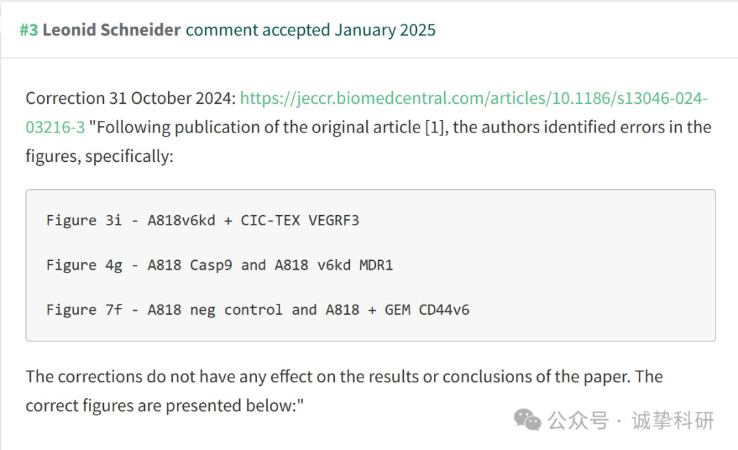Screen dimensions: 738x450
Task: Click the comment accepted January 2025 label
Action: 311,30
